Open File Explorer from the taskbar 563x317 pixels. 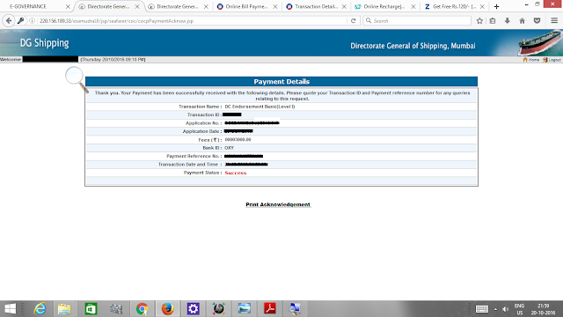pos(64,309)
